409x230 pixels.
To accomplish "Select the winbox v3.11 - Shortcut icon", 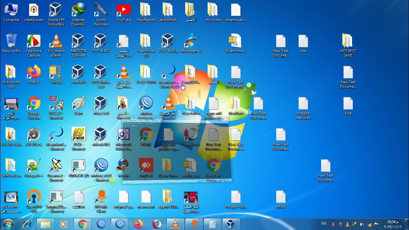I will pos(101,171).
